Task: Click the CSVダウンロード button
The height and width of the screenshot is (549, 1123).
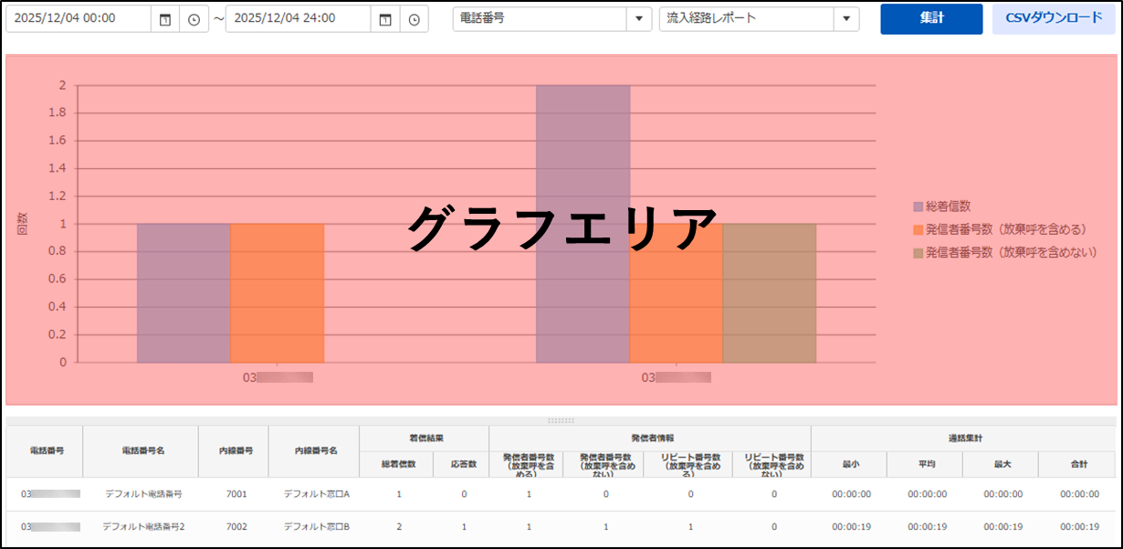Action: (x=1053, y=18)
